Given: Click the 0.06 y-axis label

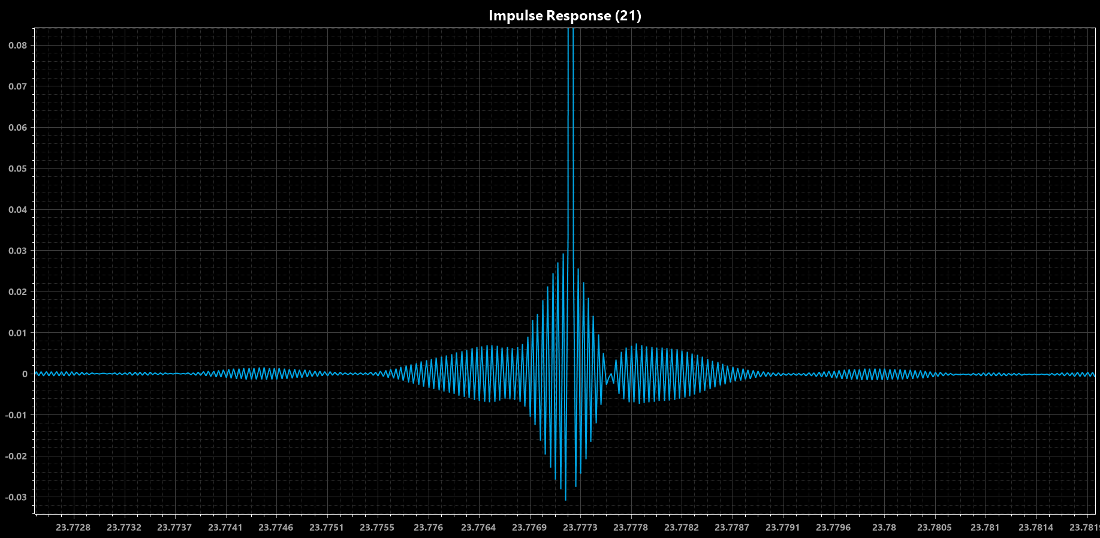Looking at the screenshot, I should tap(18, 128).
